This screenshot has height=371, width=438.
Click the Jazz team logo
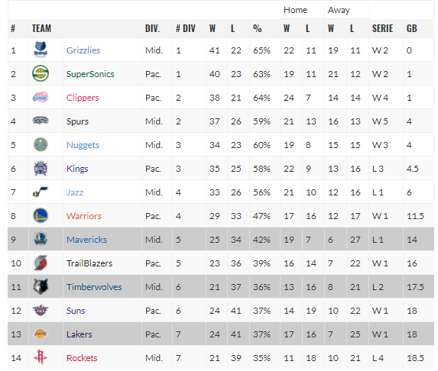click(41, 192)
